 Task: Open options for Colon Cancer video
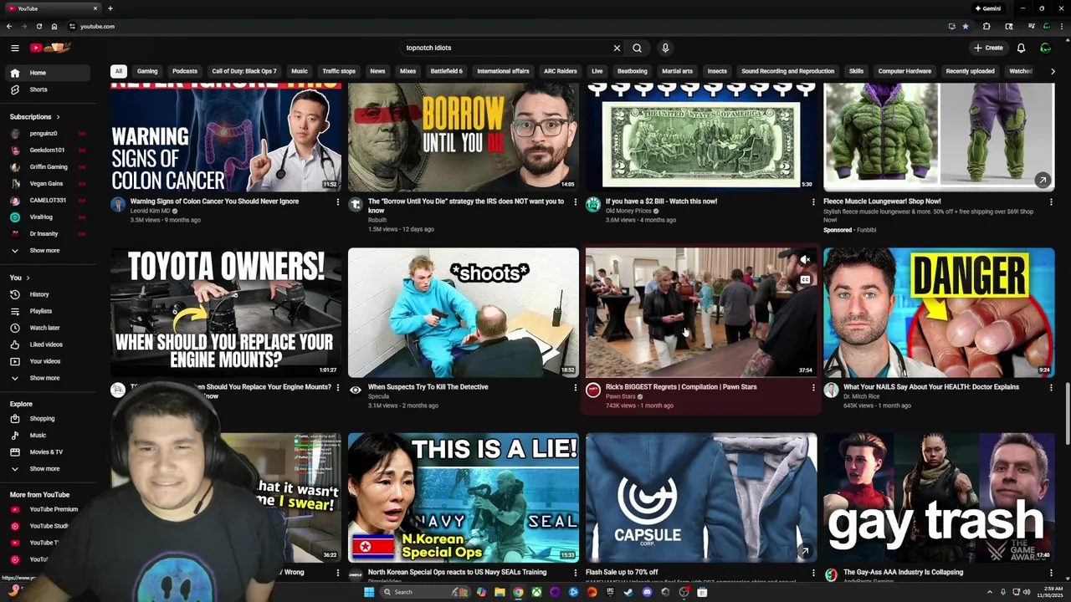[x=337, y=202]
